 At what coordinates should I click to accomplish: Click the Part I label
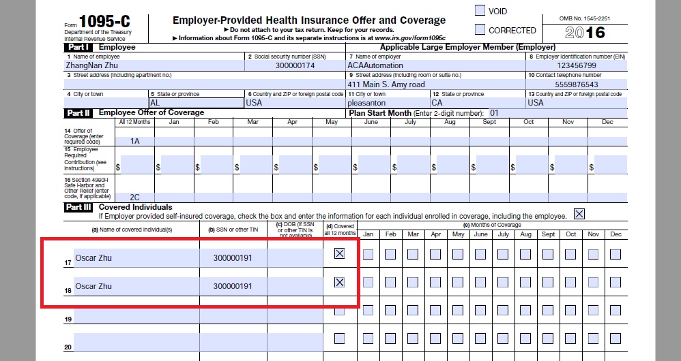pyautogui.click(x=78, y=47)
